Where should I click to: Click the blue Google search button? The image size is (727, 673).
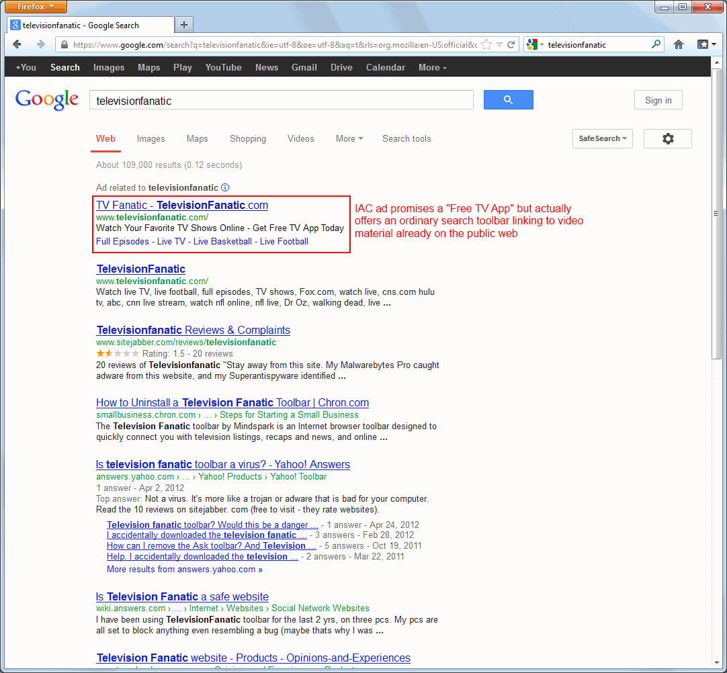coord(508,99)
